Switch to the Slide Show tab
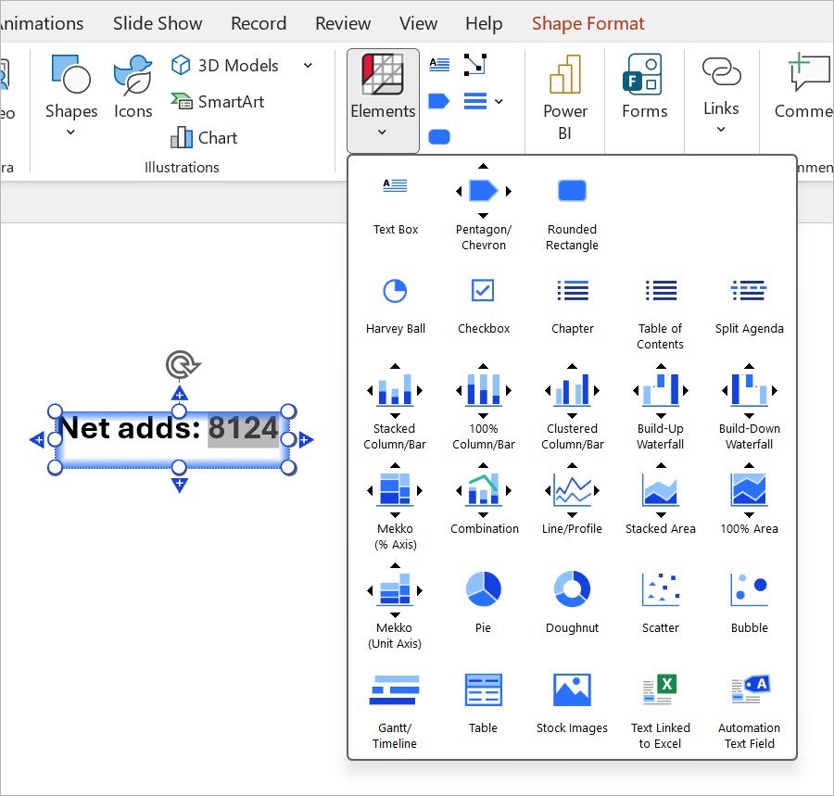The width and height of the screenshot is (834, 796). (x=158, y=23)
